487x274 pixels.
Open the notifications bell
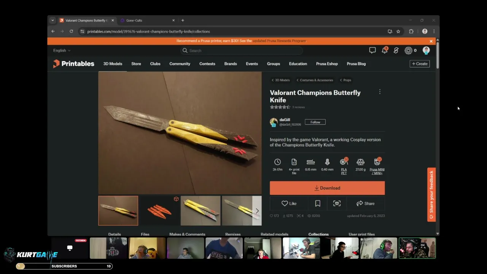(x=385, y=50)
